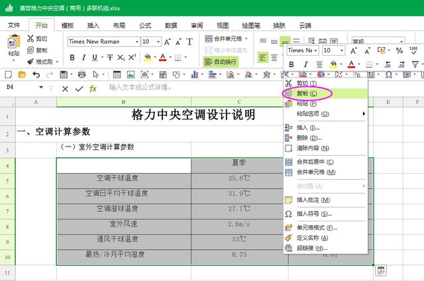Create a new blank document from quick toolbar
Viewport: 424px width, 281px height.
tap(9, 74)
